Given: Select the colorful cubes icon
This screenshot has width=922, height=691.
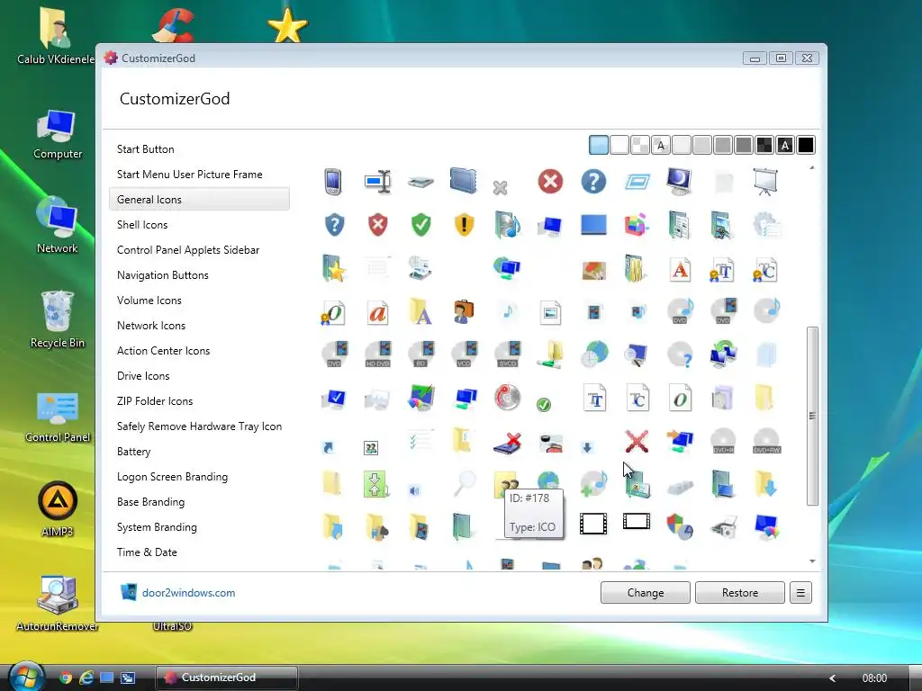Looking at the screenshot, I should (x=637, y=224).
